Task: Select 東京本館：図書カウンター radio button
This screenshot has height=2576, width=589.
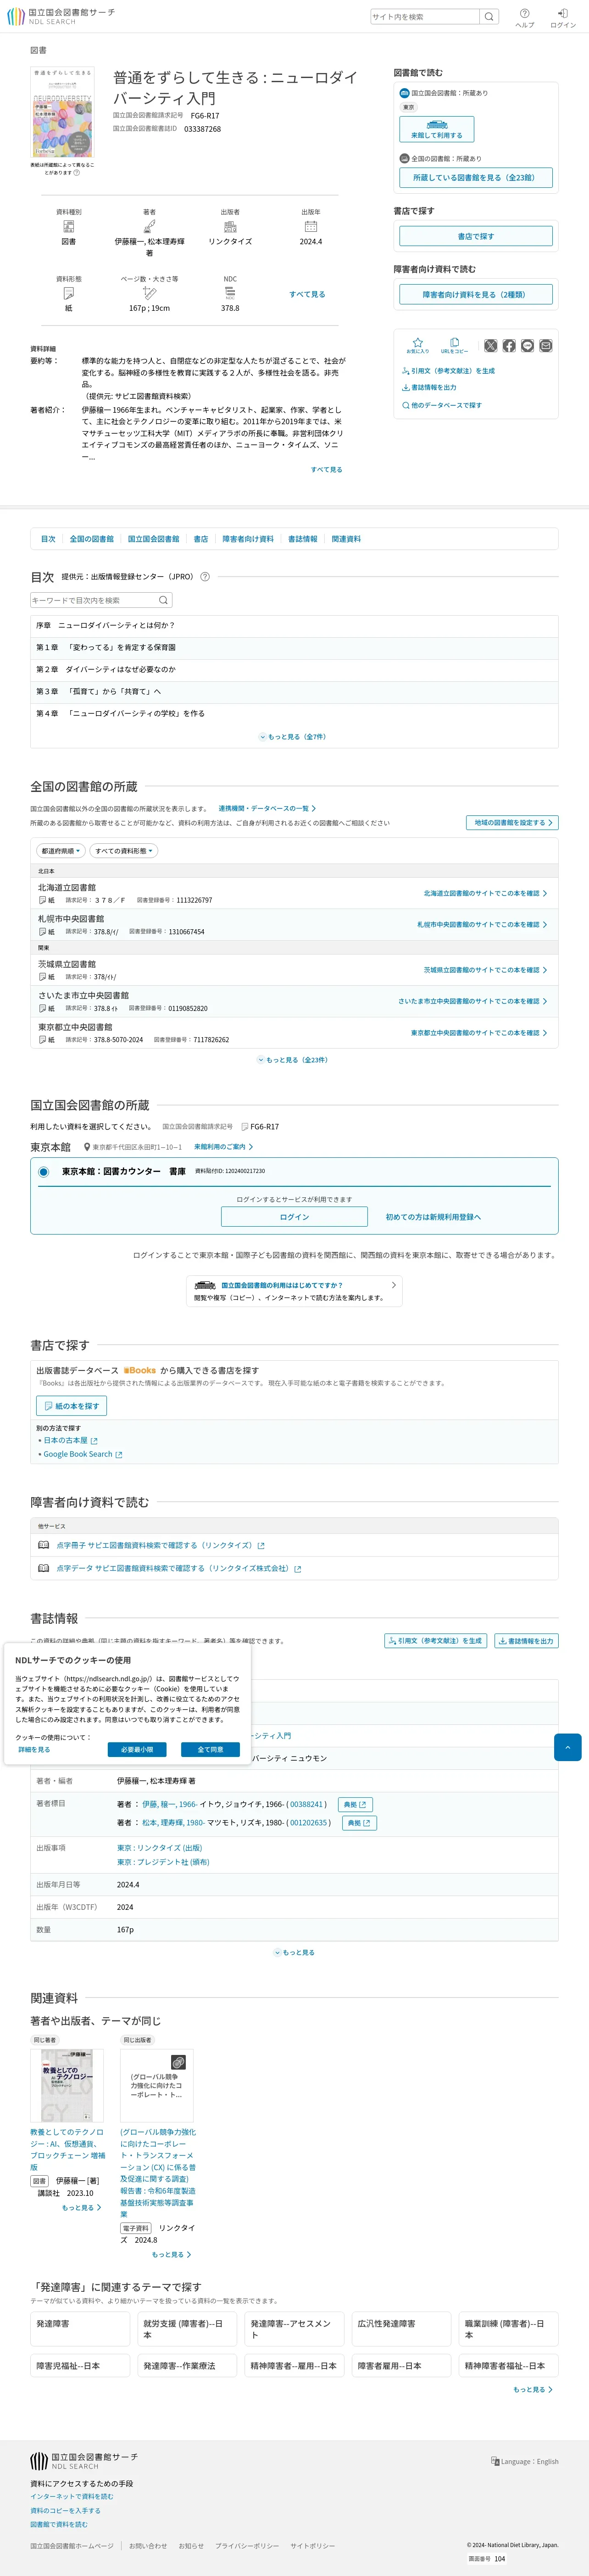Action: click(43, 1171)
